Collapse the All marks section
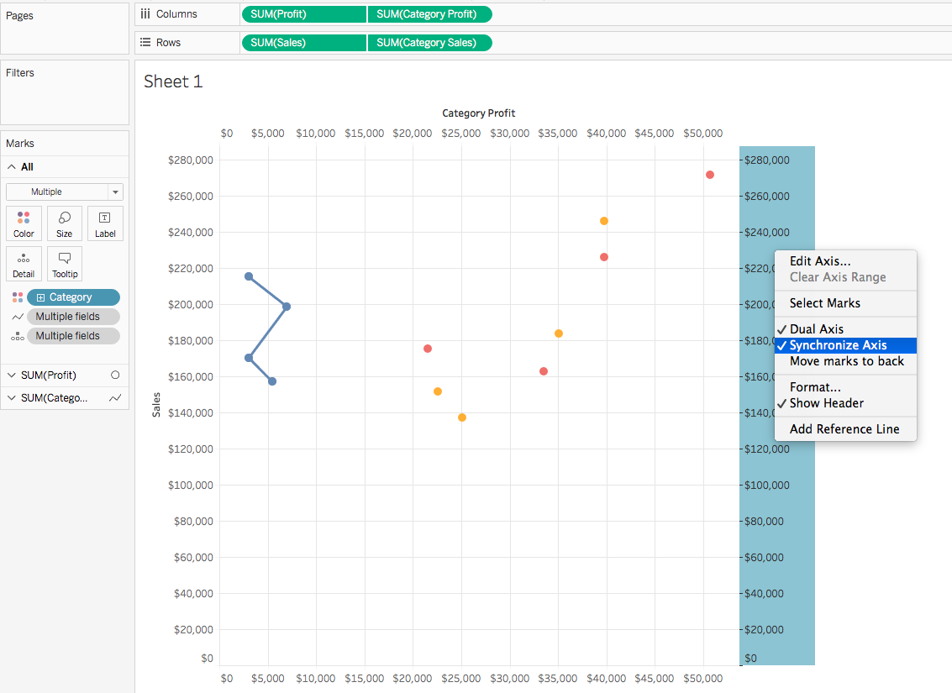 [x=12, y=167]
